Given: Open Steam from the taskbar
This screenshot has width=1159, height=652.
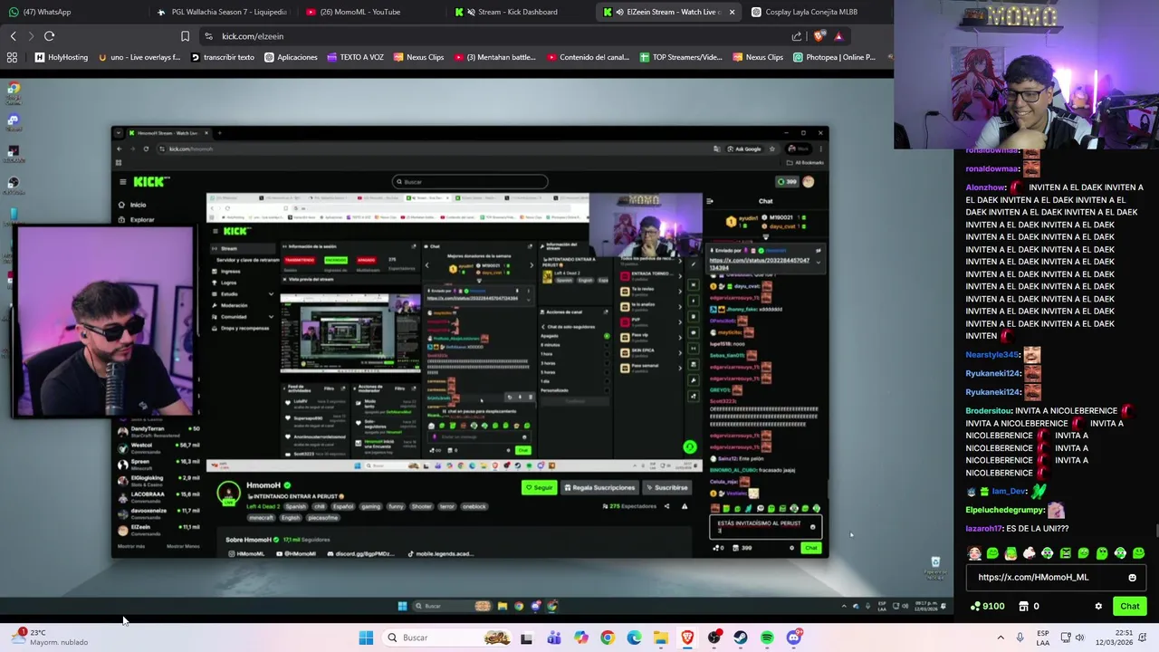Looking at the screenshot, I should (741, 638).
